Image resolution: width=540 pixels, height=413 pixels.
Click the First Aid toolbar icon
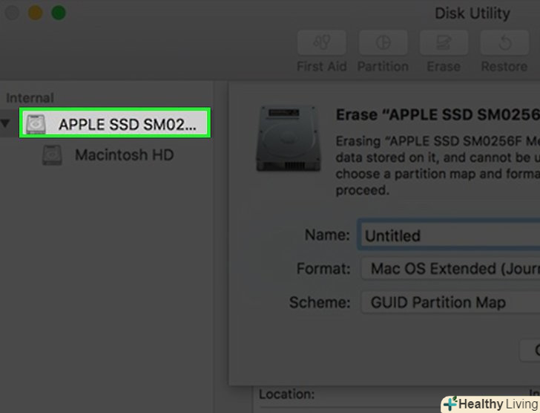point(322,43)
